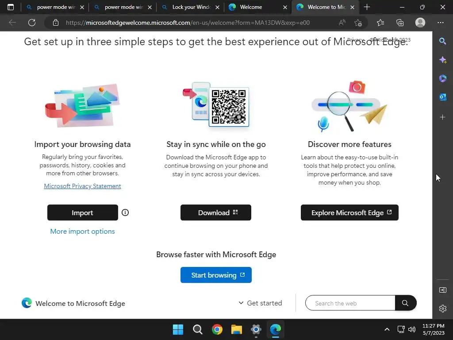
Task: Close the Welcome to Microsoft tab
Action: coord(353,7)
